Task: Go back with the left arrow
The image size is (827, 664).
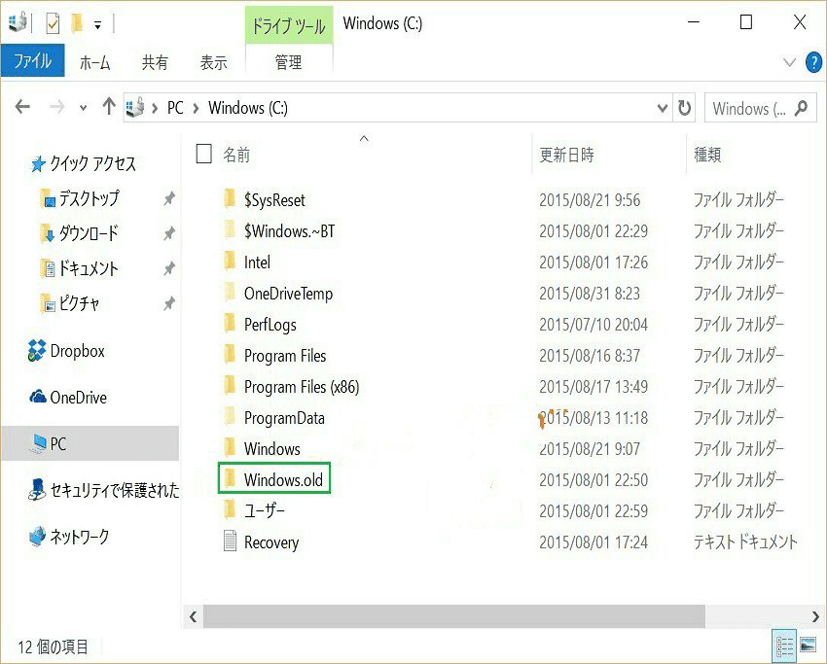Action: [22, 108]
